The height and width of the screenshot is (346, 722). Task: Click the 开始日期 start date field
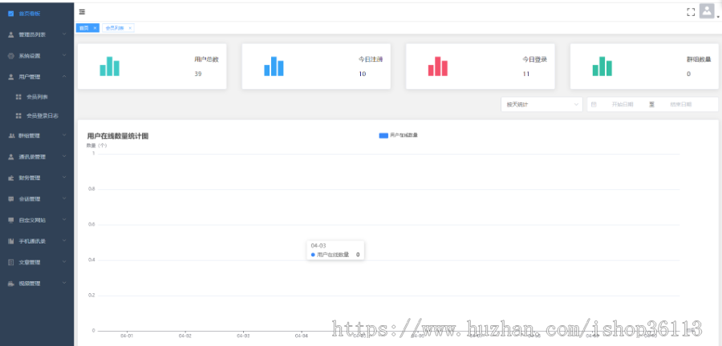(x=622, y=104)
